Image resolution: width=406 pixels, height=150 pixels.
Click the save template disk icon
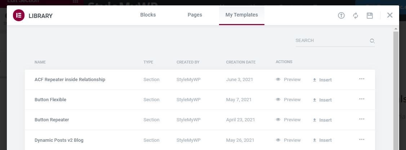tap(370, 15)
